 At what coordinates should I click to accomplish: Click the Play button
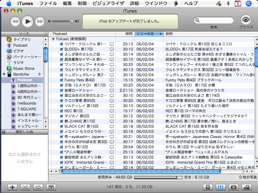[x=28, y=21]
